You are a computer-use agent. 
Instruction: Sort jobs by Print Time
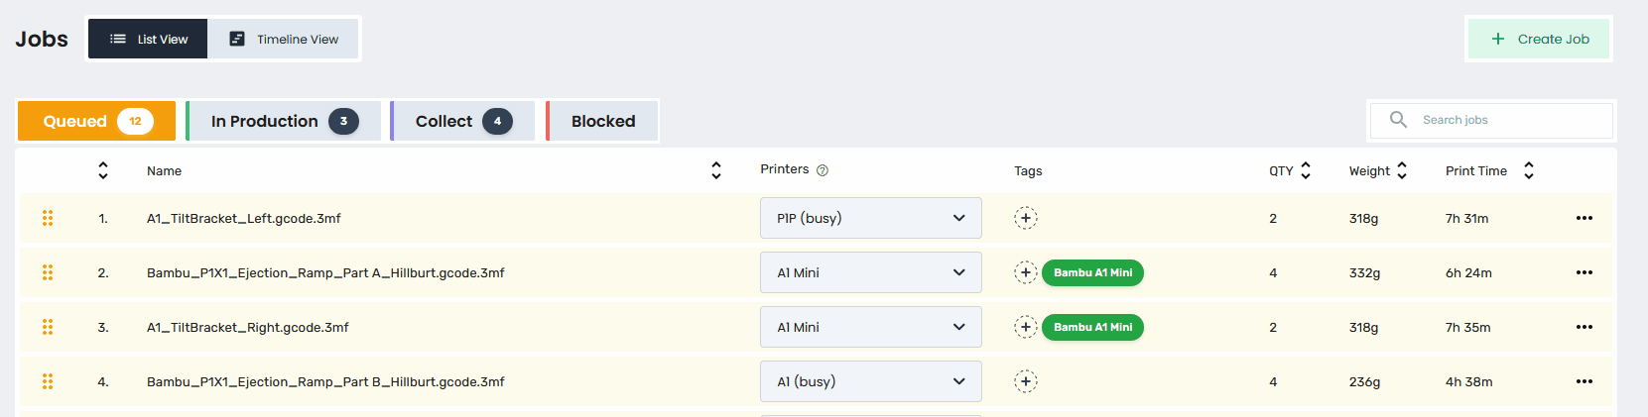point(1529,170)
